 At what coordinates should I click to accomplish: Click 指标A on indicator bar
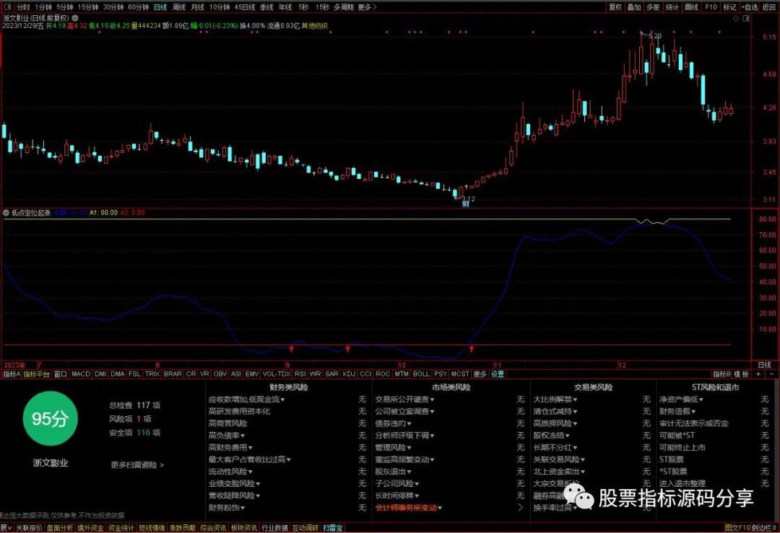(x=12, y=374)
